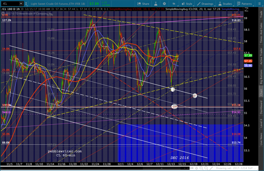Screen dimensions: 264x171
Task: Click the white oval marker at 55.24 line
Action: click(x=175, y=106)
